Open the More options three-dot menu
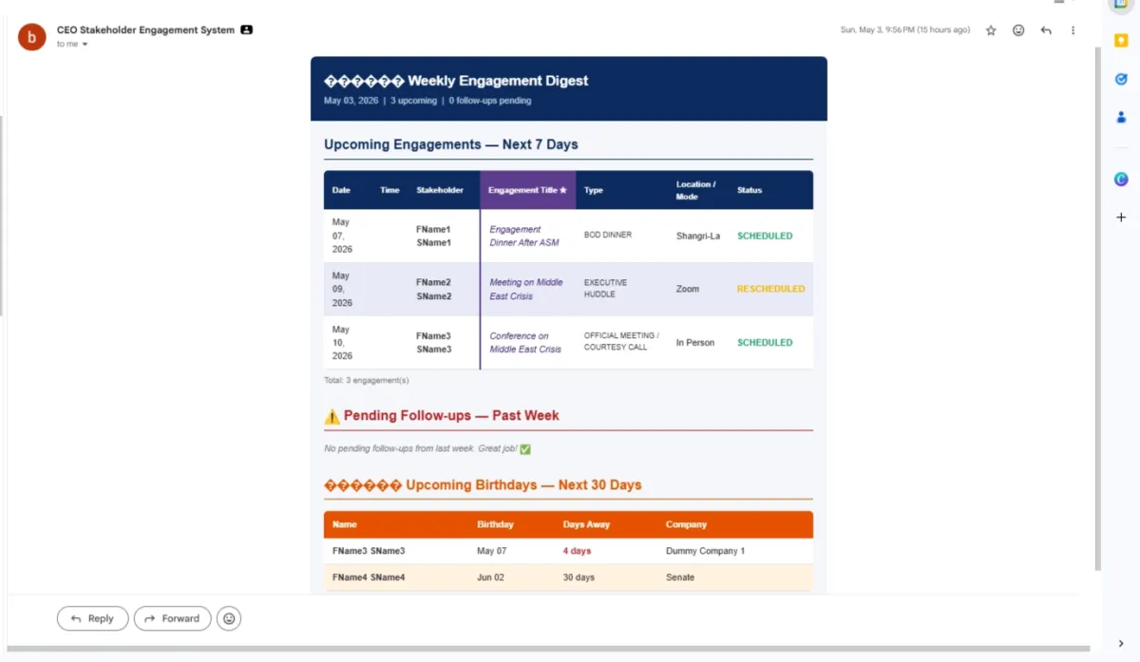The height and width of the screenshot is (662, 1140). coord(1073,30)
